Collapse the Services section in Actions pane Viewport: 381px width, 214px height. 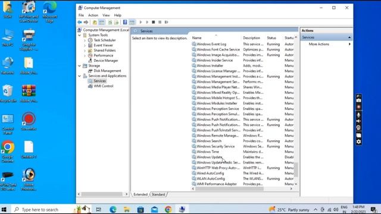349,37
